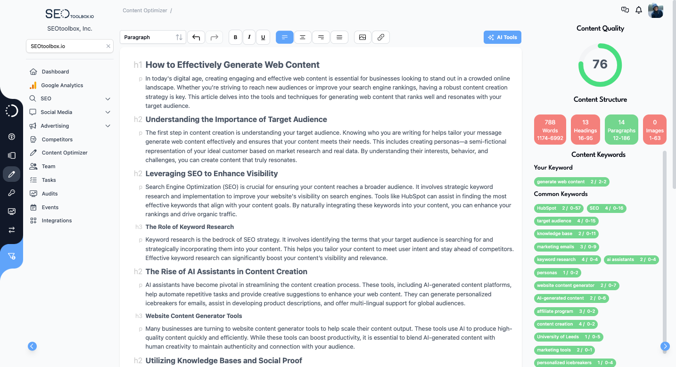The height and width of the screenshot is (367, 676).
Task: Click the undo arrow in the toolbar
Action: point(196,37)
